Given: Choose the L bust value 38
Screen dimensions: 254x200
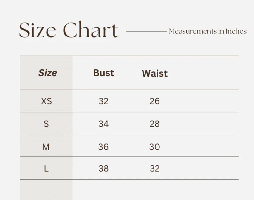Looking at the screenshot, I should [x=103, y=169].
